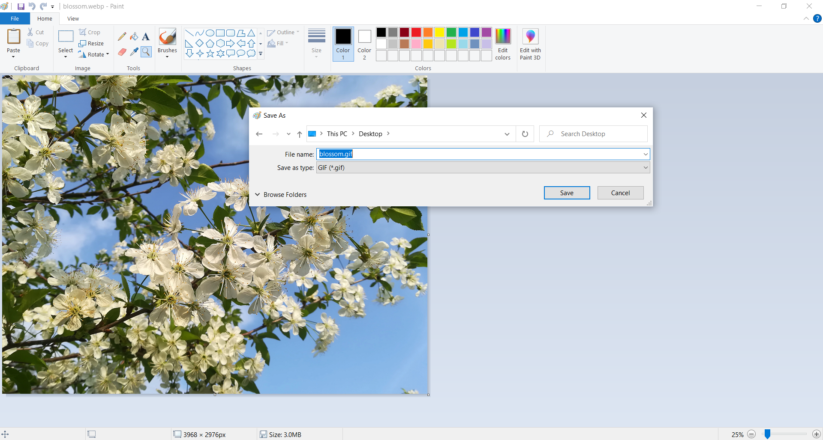Open the File menu tab

click(x=15, y=19)
